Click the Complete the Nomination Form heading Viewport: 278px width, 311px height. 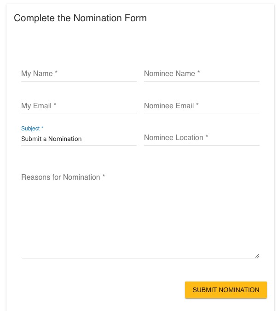point(80,18)
